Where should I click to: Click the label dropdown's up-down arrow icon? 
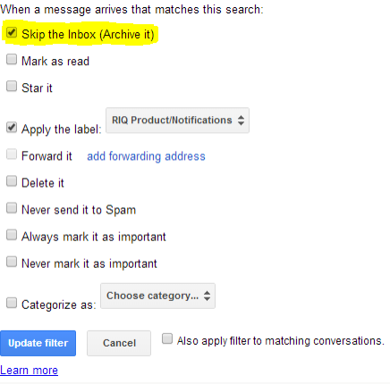point(241,121)
